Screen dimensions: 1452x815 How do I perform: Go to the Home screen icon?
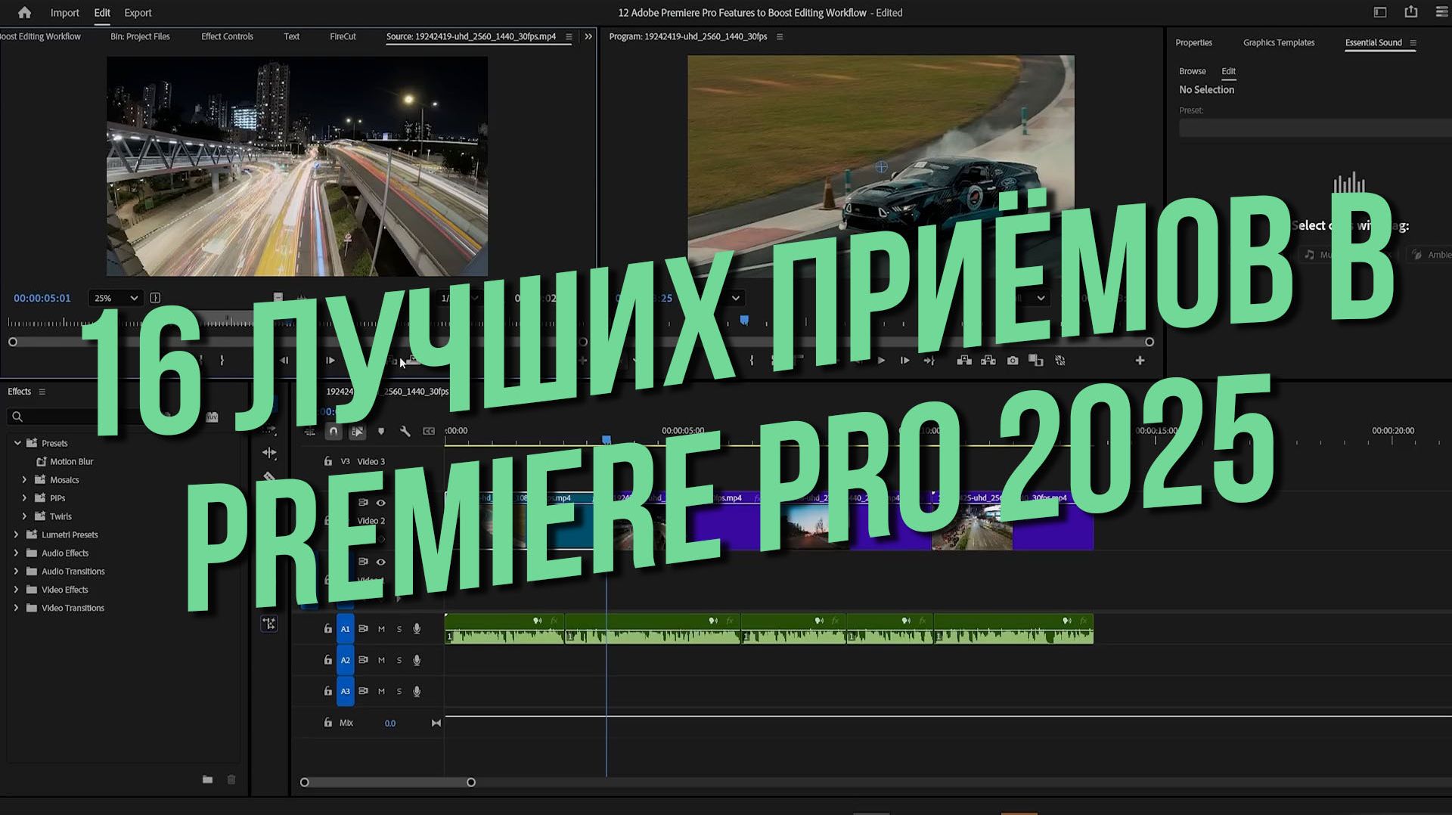click(24, 12)
